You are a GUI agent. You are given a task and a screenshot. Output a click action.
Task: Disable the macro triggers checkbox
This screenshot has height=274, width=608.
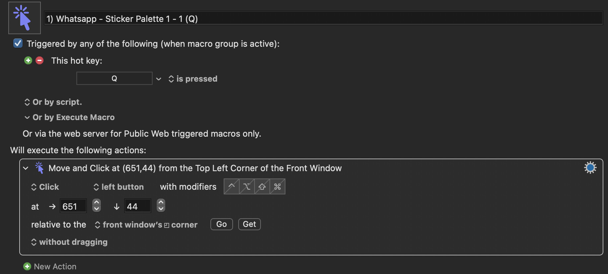click(18, 43)
